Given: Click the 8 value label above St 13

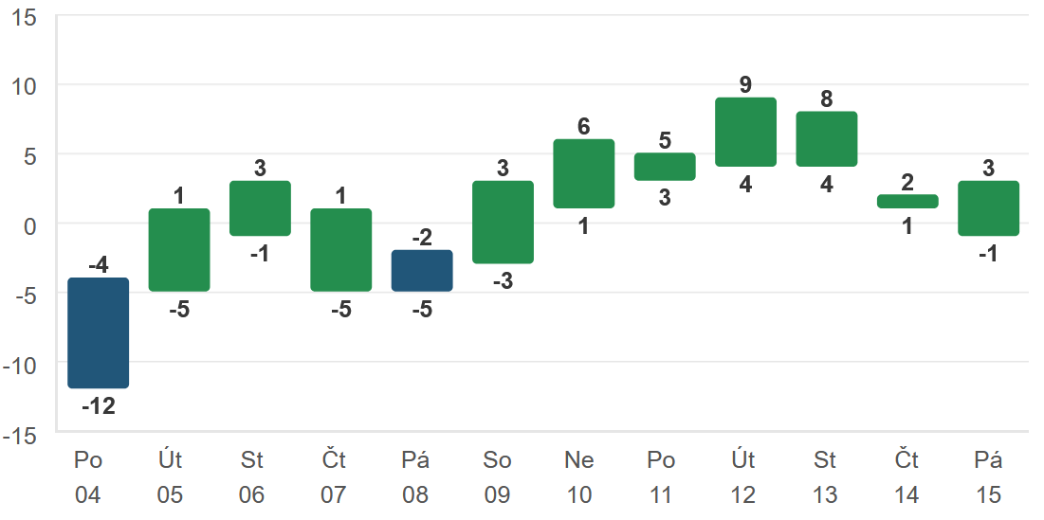Looking at the screenshot, I should pos(827,99).
